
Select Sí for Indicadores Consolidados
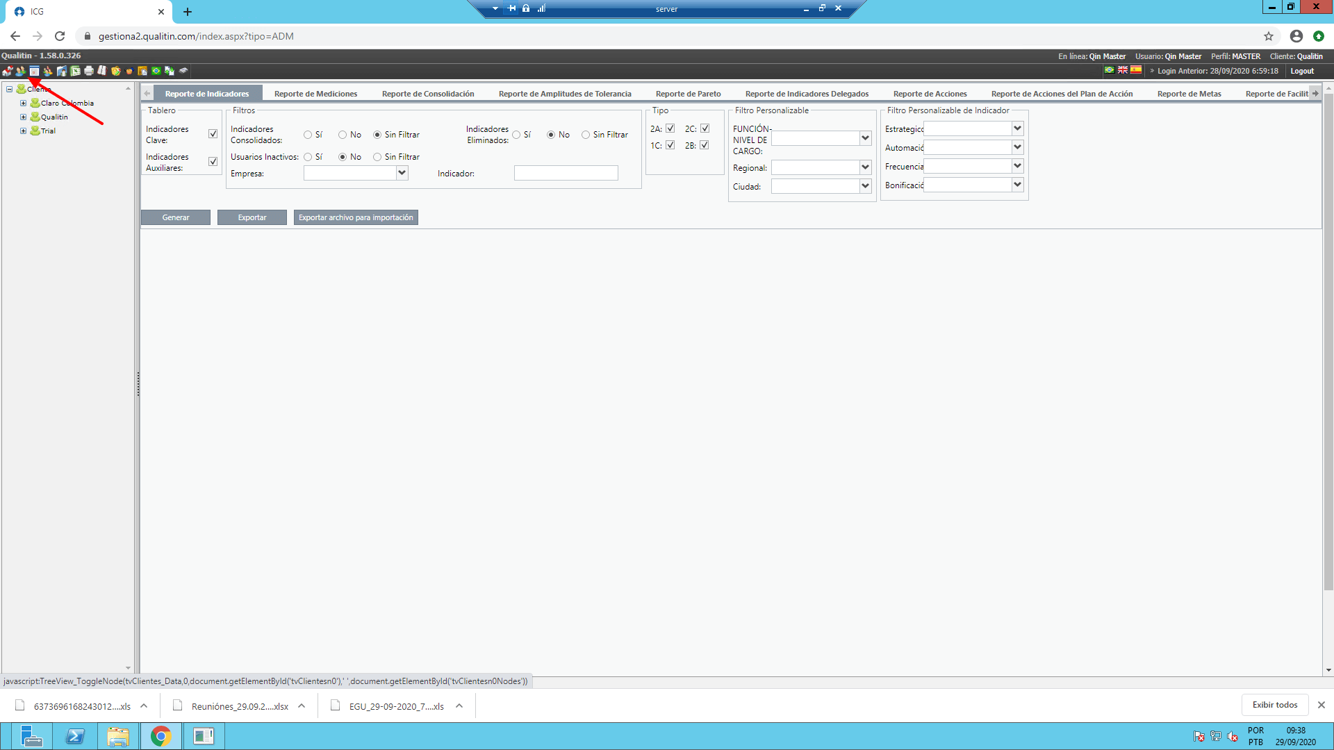point(308,135)
